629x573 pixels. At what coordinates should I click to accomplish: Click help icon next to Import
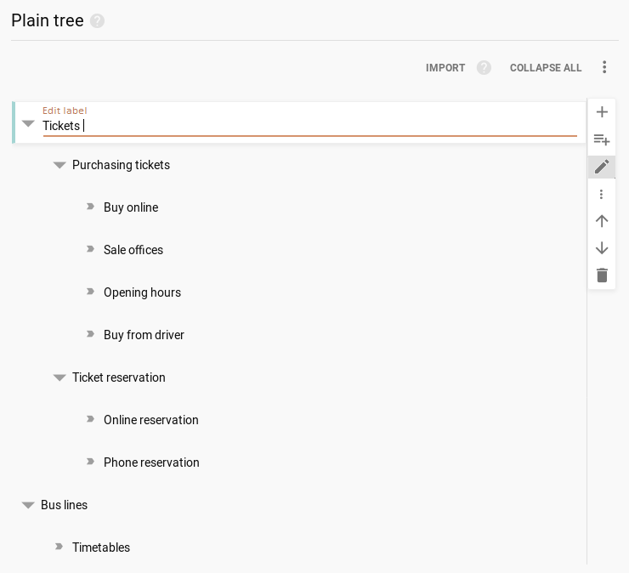pos(484,68)
